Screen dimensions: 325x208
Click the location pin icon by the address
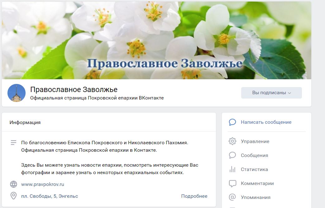(x=13, y=196)
